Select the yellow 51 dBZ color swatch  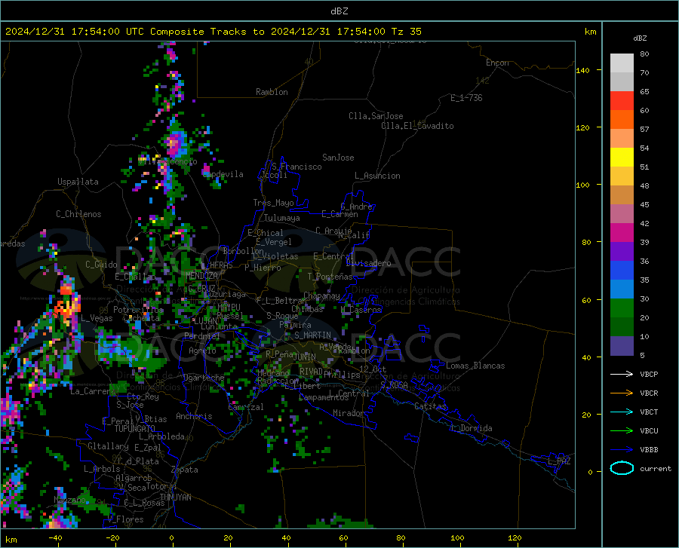click(622, 158)
